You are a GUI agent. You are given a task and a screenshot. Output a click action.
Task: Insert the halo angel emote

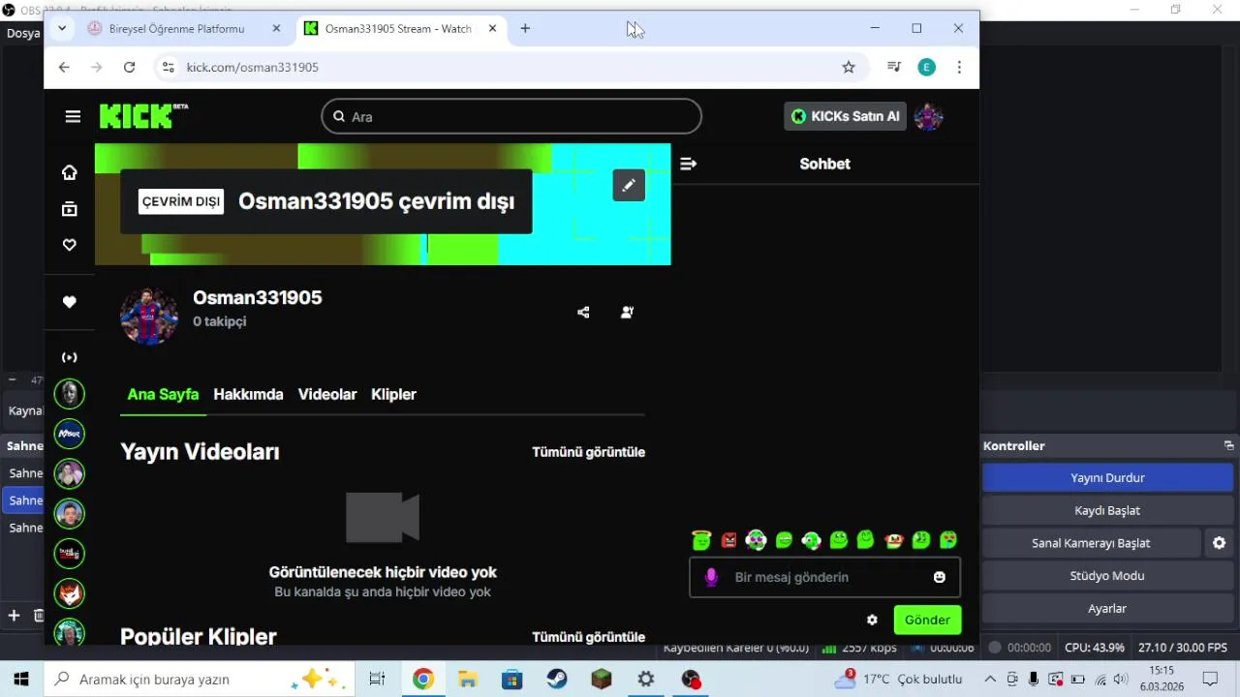(702, 539)
